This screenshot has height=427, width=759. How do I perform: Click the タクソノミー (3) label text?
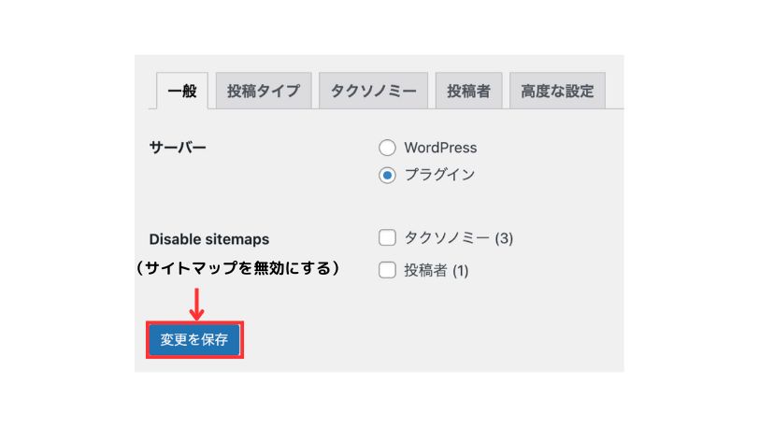458,238
